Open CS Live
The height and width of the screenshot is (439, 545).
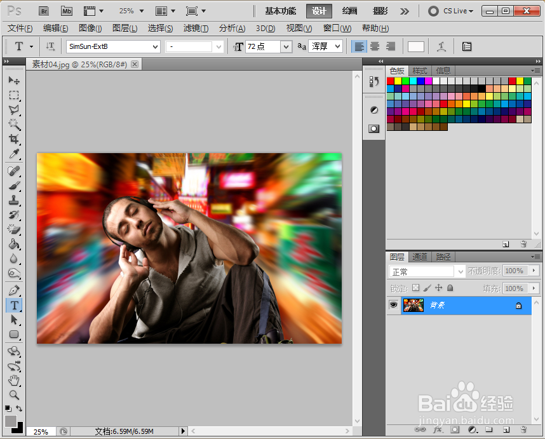(451, 11)
